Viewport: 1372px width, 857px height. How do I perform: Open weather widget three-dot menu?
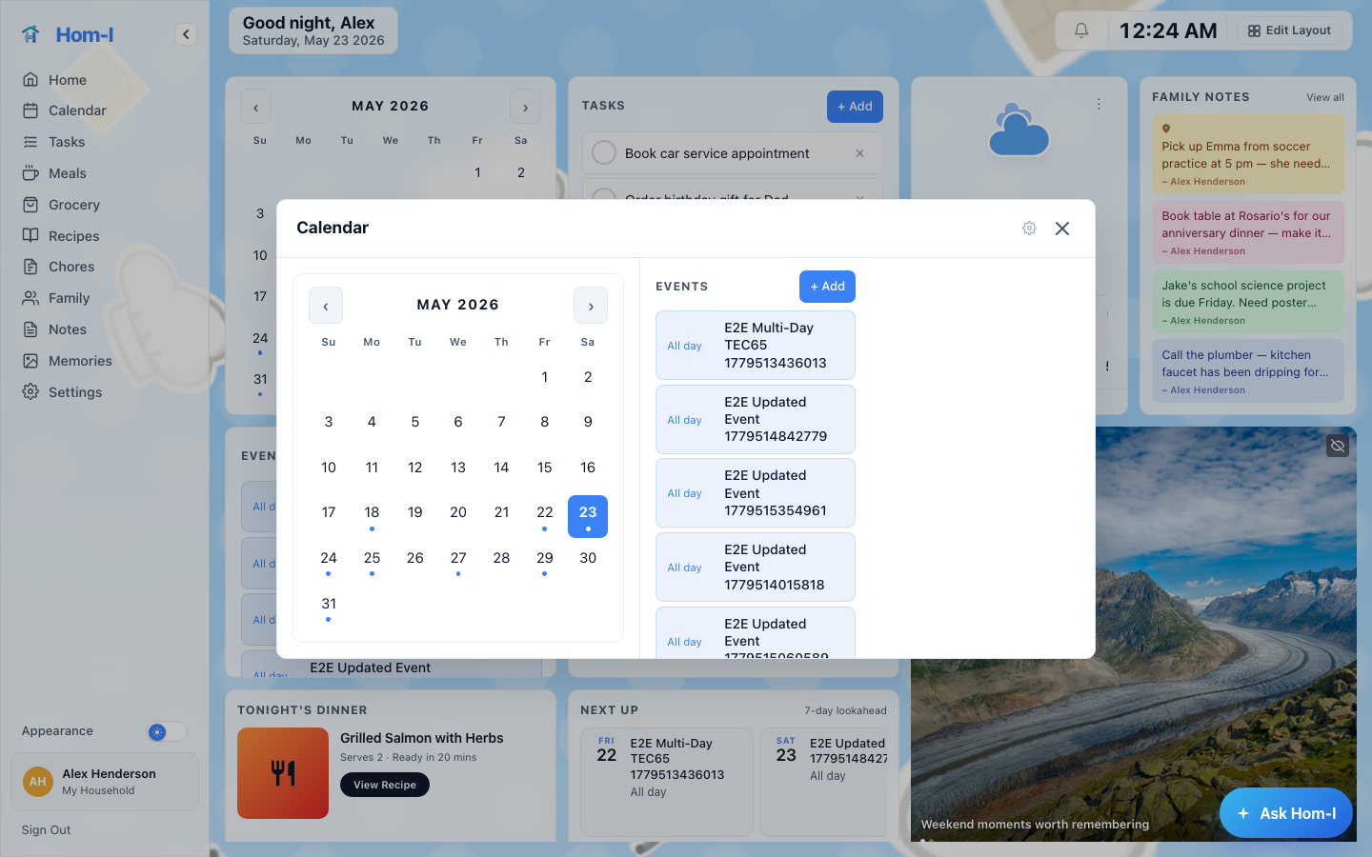[1099, 104]
